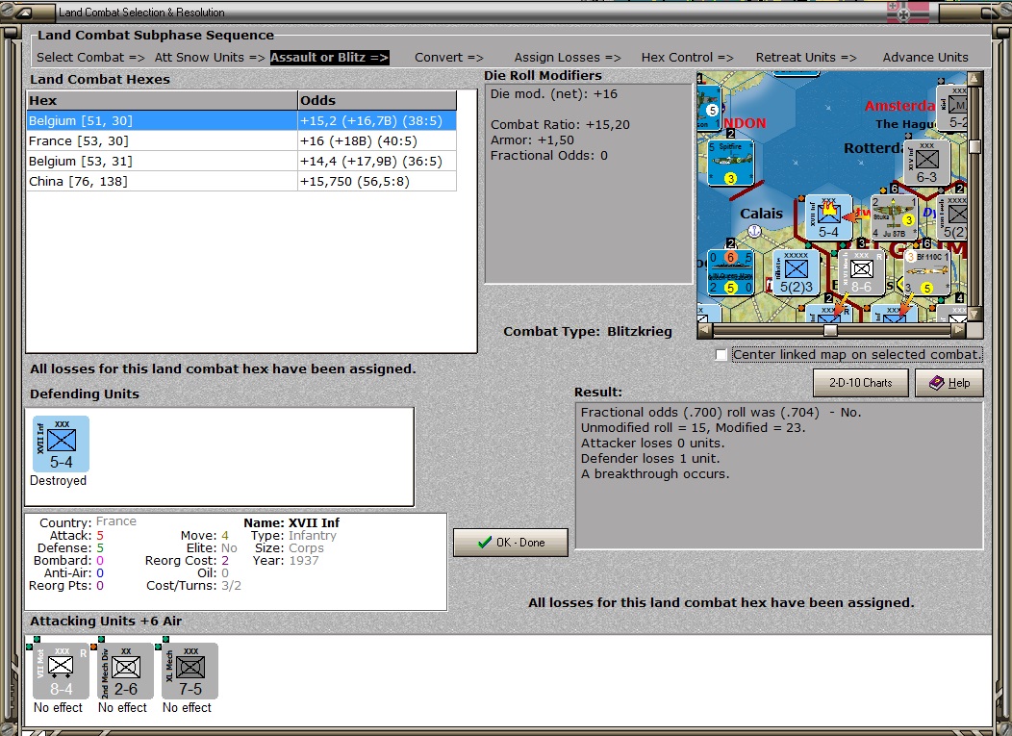The image size is (1012, 736).
Task: Click the Hex column header
Action: pyautogui.click(x=162, y=100)
